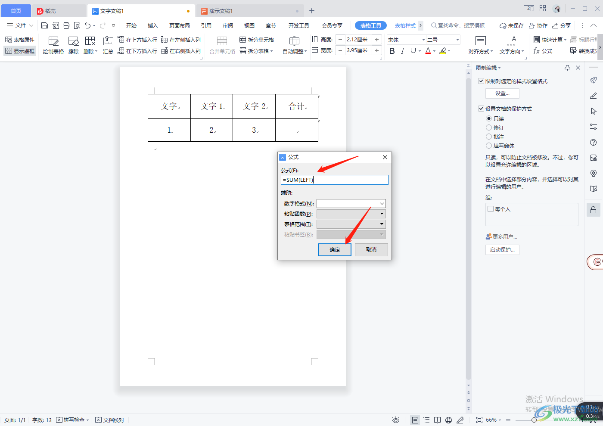Select the 修订 radio option

click(x=489, y=127)
